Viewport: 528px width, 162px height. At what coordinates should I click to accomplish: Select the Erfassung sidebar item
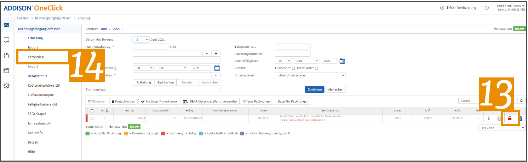(x=35, y=38)
